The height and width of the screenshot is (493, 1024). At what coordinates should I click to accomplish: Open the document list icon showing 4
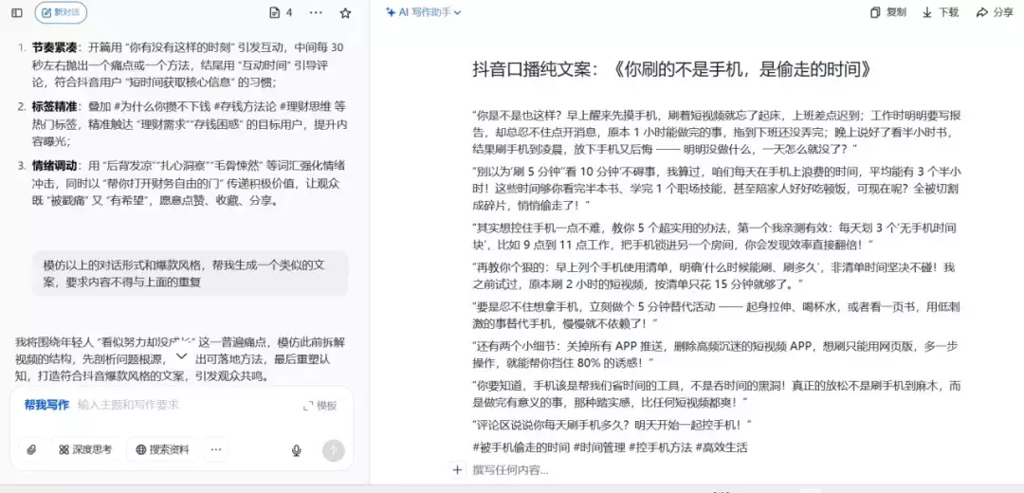click(x=281, y=13)
